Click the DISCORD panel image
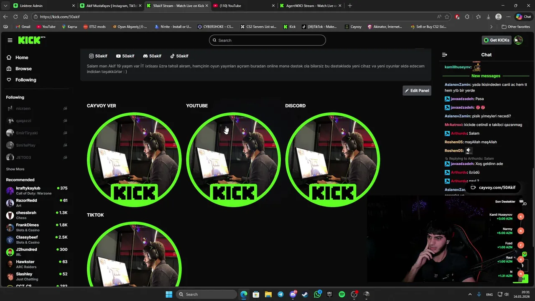Viewport: 535px width, 301px height. click(333, 160)
